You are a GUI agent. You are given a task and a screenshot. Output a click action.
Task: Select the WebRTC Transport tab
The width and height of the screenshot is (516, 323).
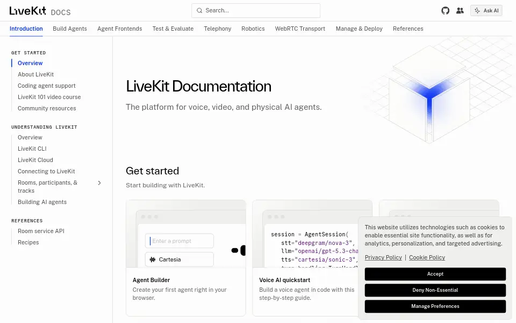pyautogui.click(x=300, y=29)
